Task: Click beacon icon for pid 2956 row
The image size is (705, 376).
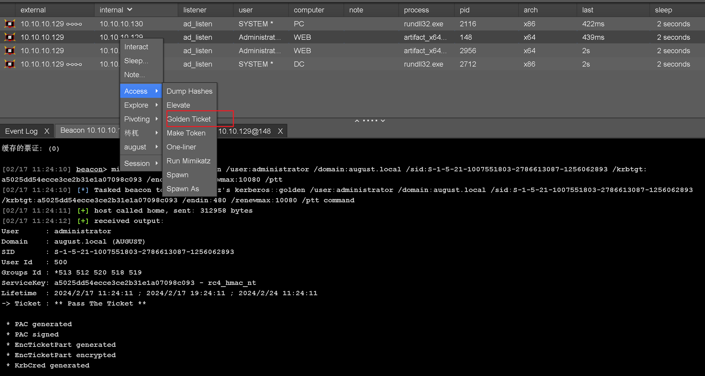Action: [x=10, y=51]
